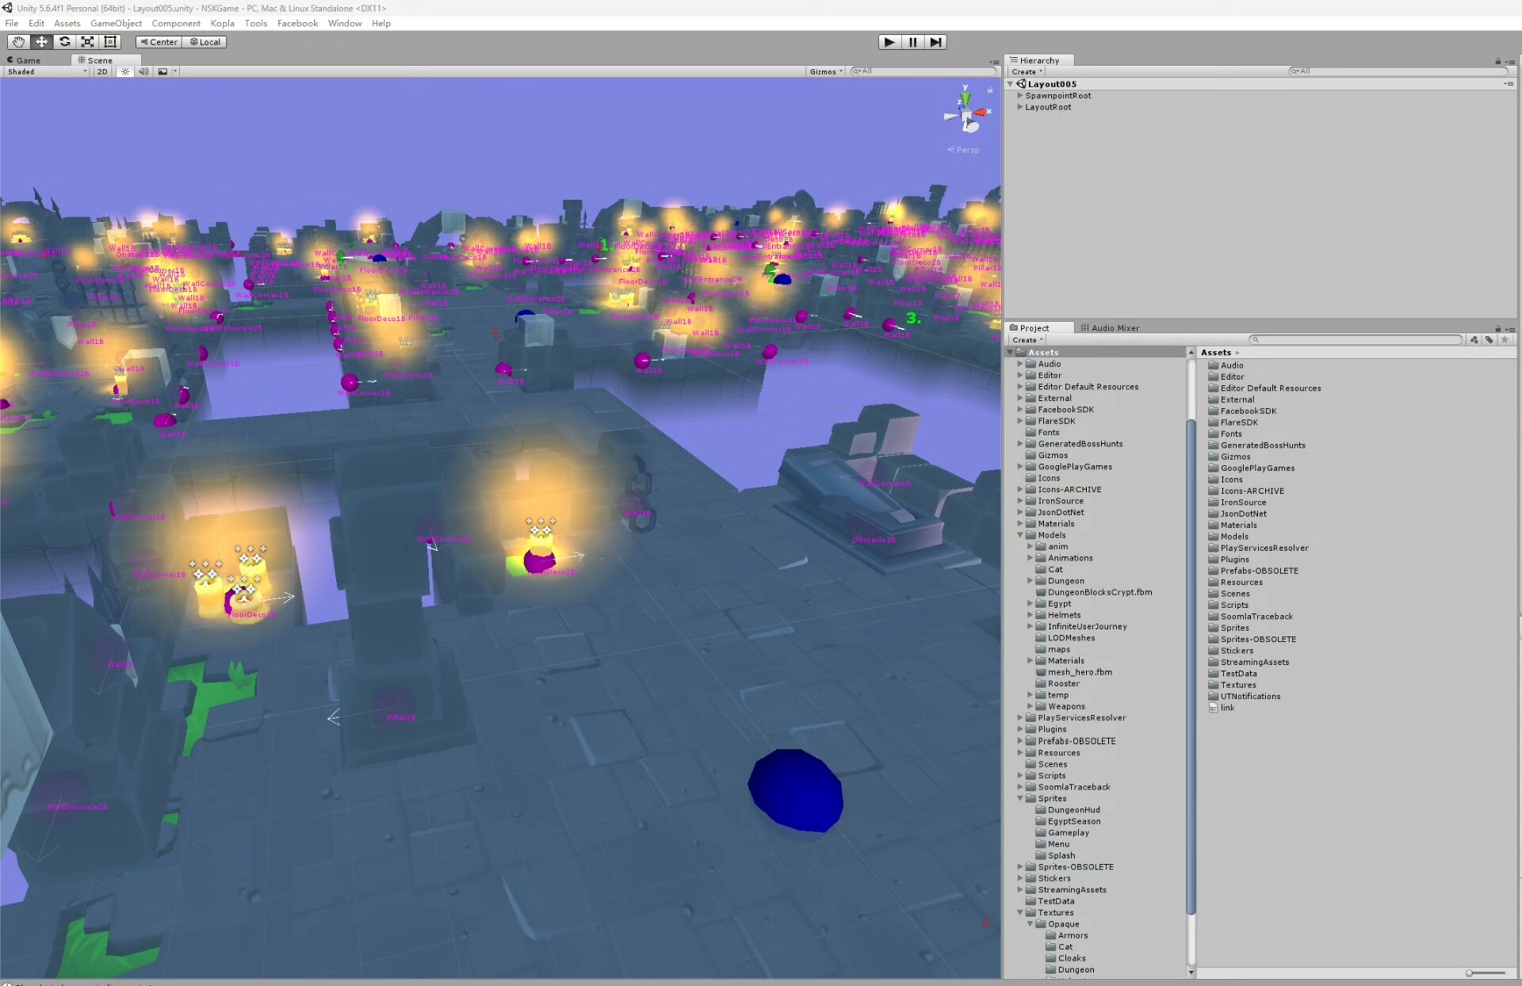Open the Gizmos dropdown
The image size is (1522, 986).
826,71
